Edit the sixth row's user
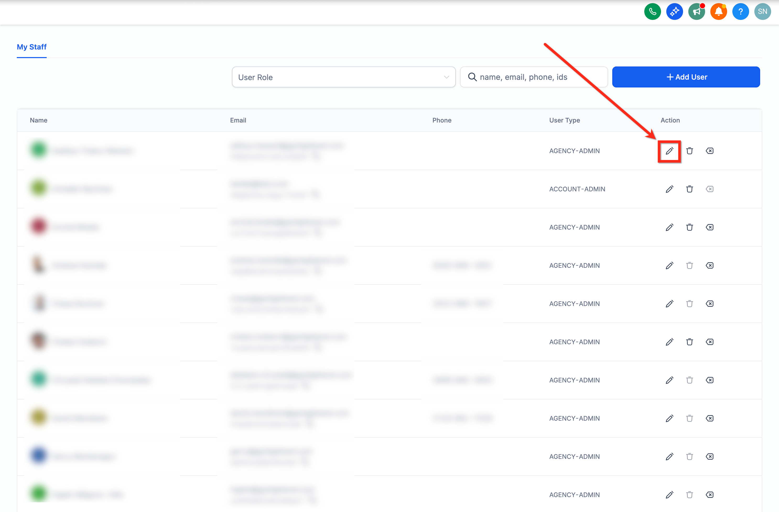This screenshot has height=512, width=779. click(669, 342)
